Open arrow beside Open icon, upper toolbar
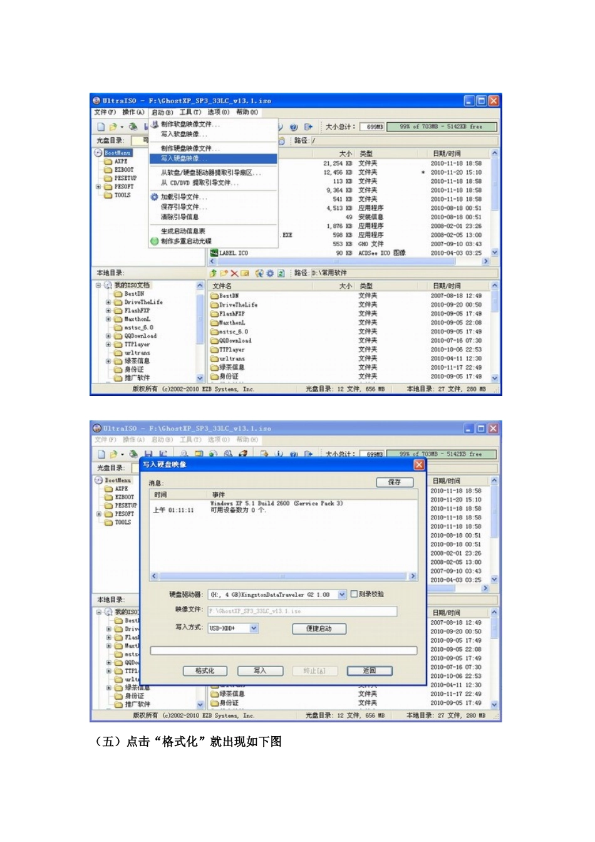The width and height of the screenshot is (595, 842). [x=122, y=127]
